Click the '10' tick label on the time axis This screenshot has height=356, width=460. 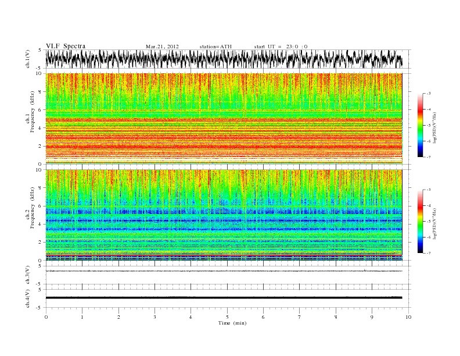click(x=408, y=317)
